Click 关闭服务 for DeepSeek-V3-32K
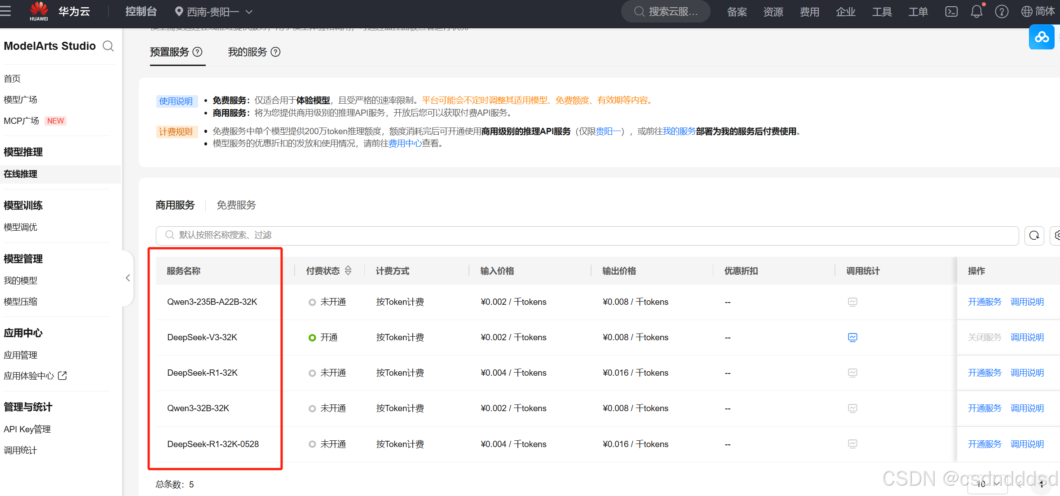Image resolution: width=1060 pixels, height=496 pixels. [985, 338]
